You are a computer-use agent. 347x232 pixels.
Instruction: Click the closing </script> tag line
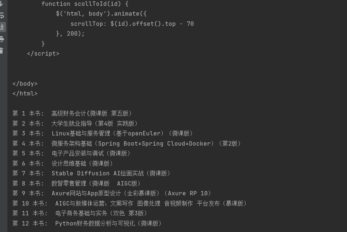43,54
